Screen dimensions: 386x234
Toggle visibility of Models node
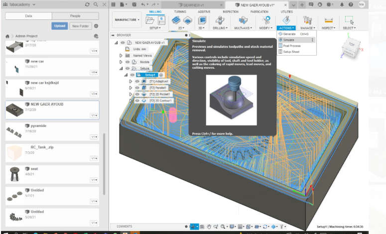pyautogui.click(x=128, y=62)
